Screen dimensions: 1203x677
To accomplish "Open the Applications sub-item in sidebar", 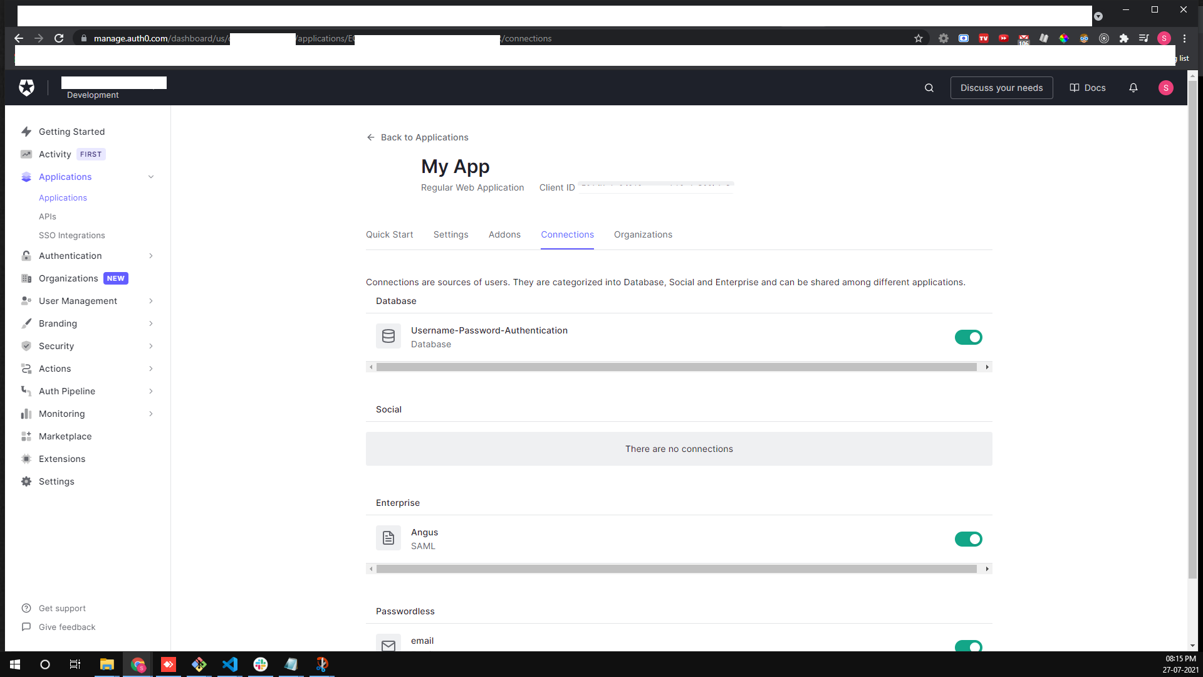I will tap(63, 197).
